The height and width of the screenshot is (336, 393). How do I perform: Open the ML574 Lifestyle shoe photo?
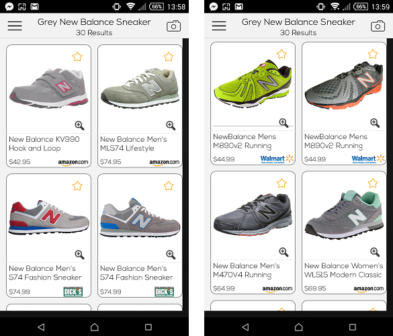pyautogui.click(x=140, y=88)
